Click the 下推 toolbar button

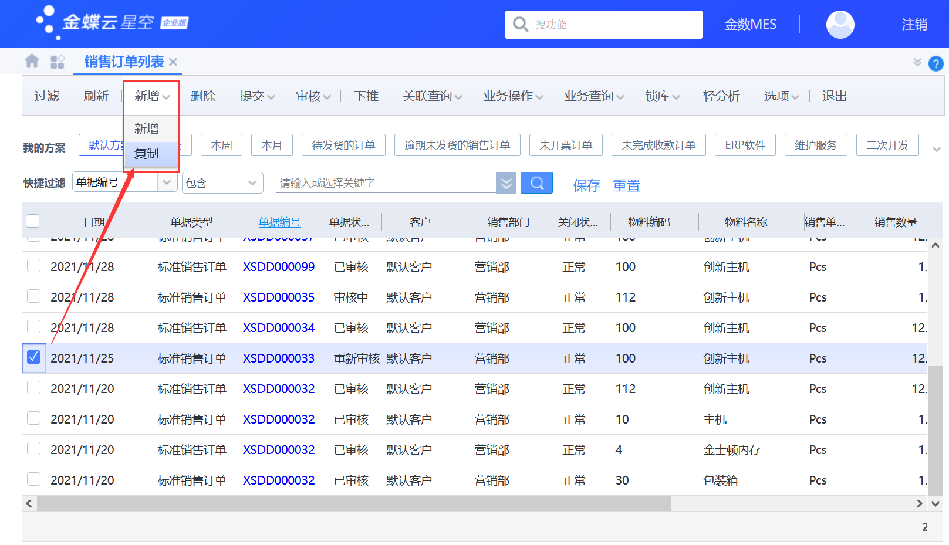pyautogui.click(x=366, y=96)
